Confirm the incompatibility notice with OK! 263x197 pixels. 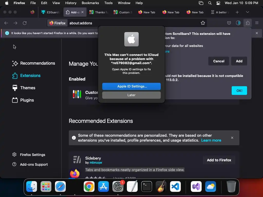coord(239,91)
